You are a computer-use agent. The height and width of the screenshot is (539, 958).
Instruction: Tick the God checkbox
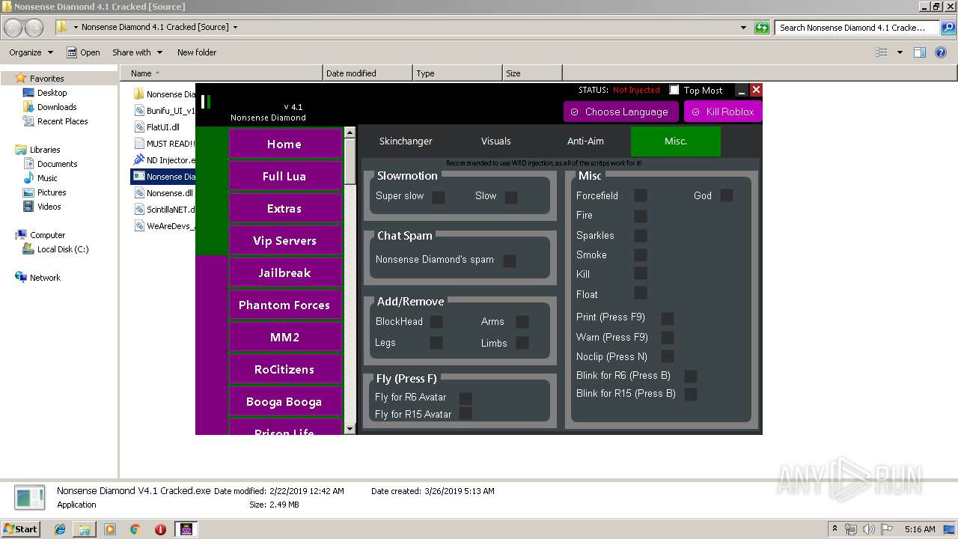pos(727,195)
